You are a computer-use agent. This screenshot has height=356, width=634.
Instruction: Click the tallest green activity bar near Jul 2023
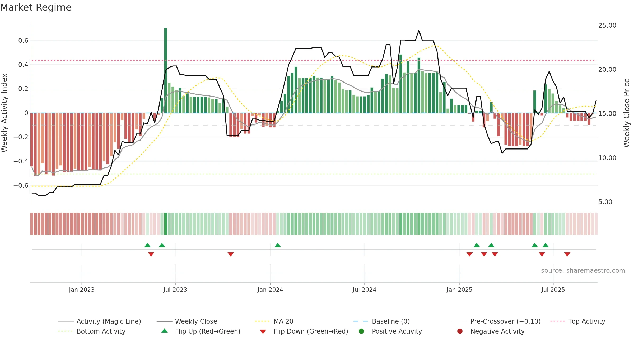point(166,70)
